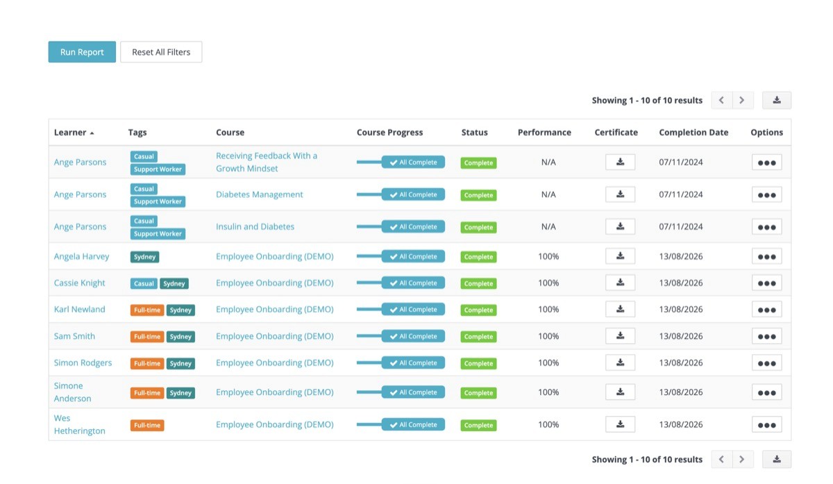Click the Completion Date column header
Screen dimensions: 833x484
pos(693,132)
